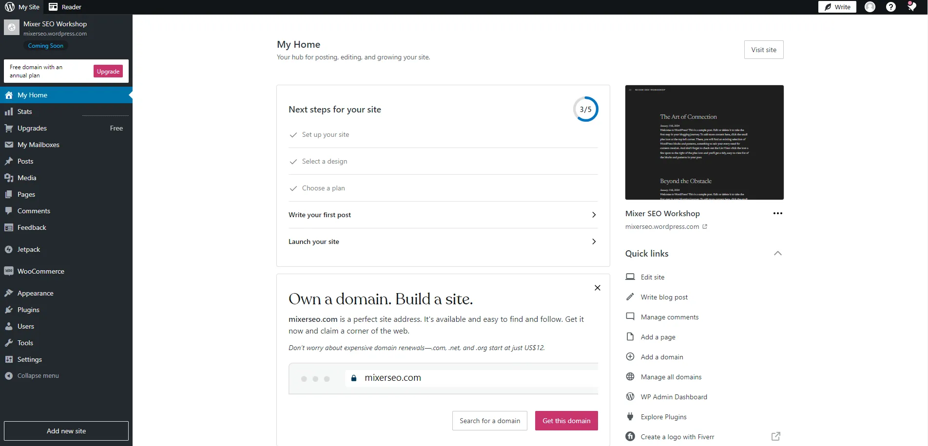Image resolution: width=928 pixels, height=446 pixels.
Task: Click the Jetpack lightning icon
Action: (9, 249)
